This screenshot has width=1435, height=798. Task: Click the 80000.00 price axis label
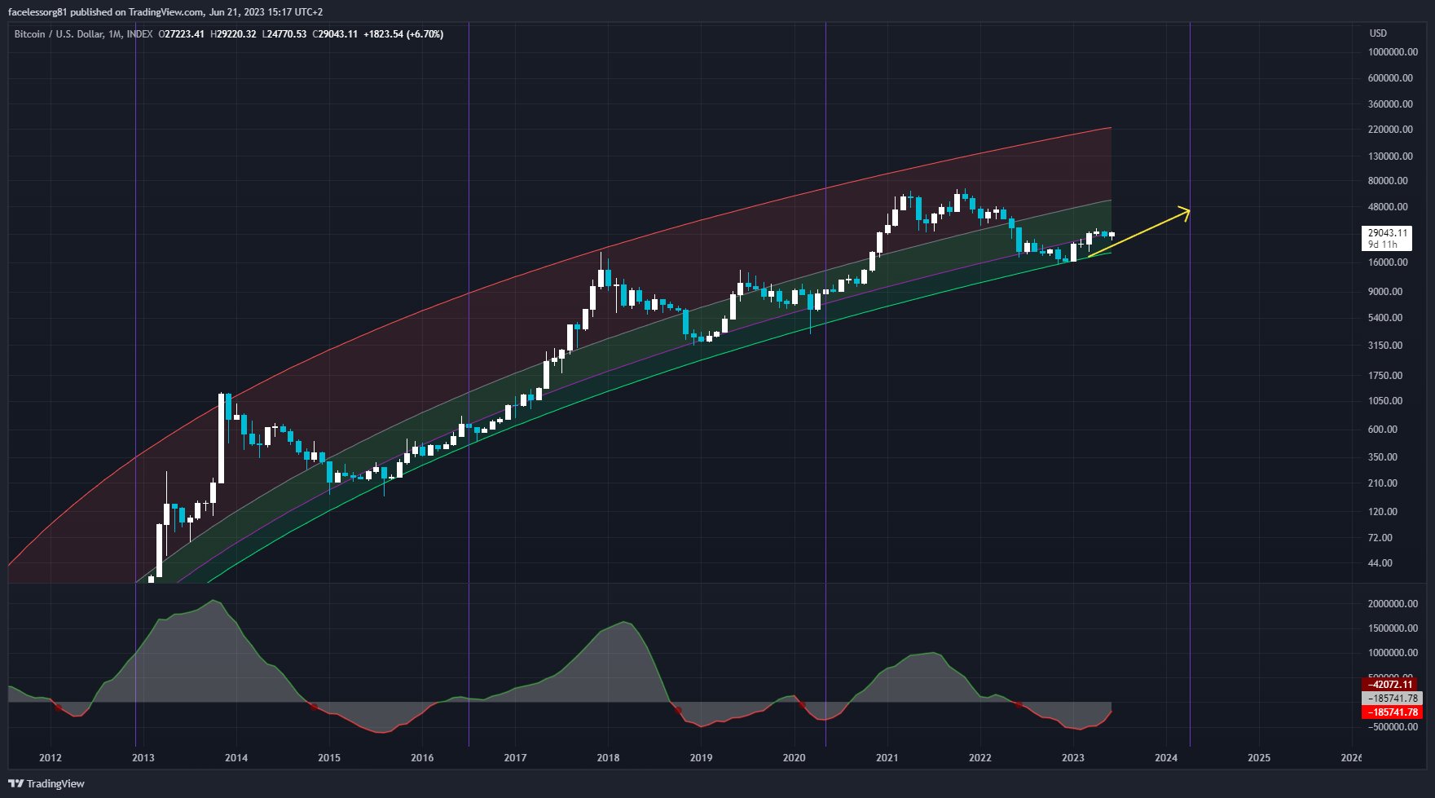point(1388,181)
